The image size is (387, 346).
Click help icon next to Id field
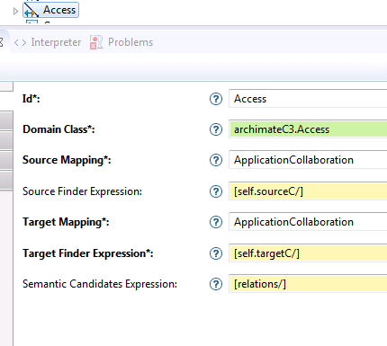216,99
